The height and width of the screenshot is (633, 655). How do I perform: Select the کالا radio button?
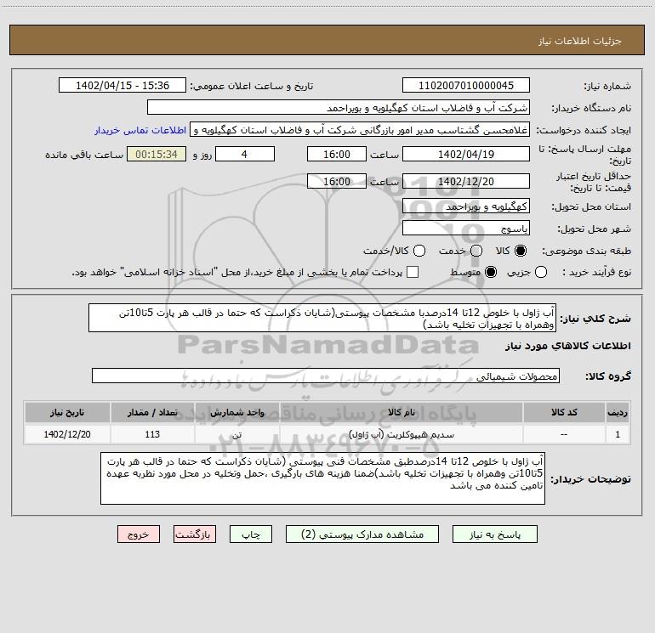click(x=521, y=251)
